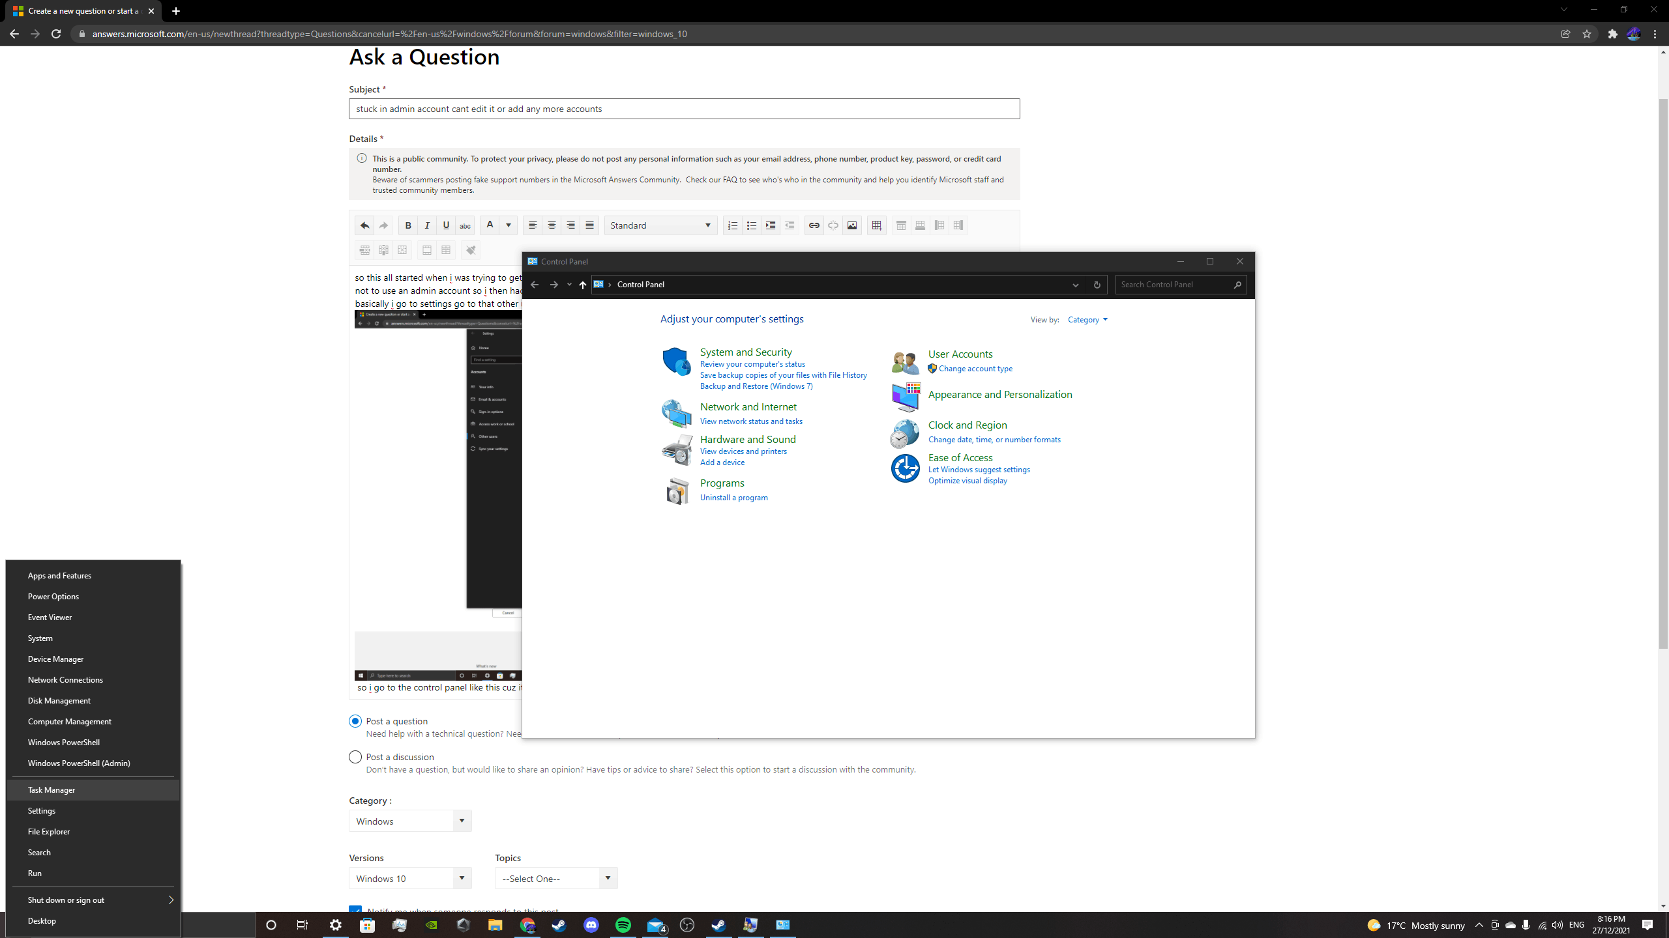The width and height of the screenshot is (1669, 938).
Task: Justify text in editor
Action: [589, 225]
